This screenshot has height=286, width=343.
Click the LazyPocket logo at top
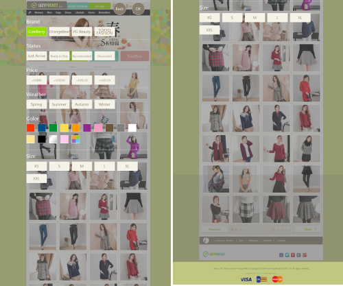(47, 5)
